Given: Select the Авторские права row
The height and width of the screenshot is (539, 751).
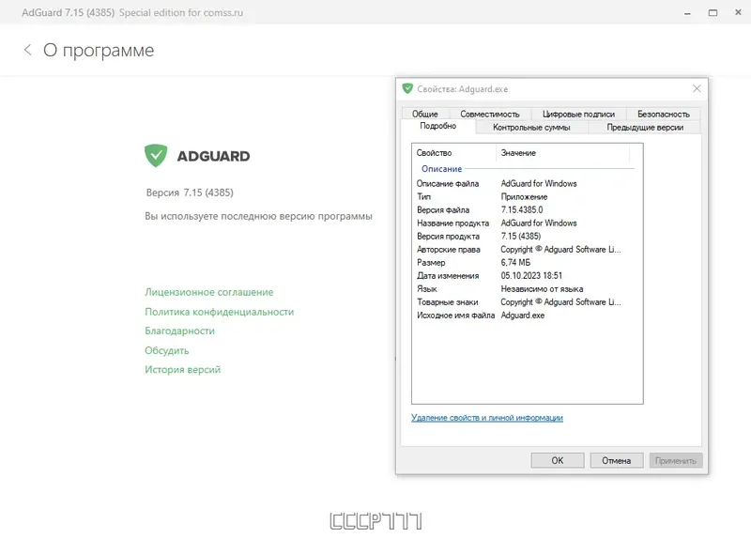Looking at the screenshot, I should tap(527, 250).
